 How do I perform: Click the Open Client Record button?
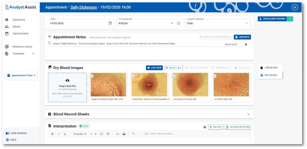point(272,19)
